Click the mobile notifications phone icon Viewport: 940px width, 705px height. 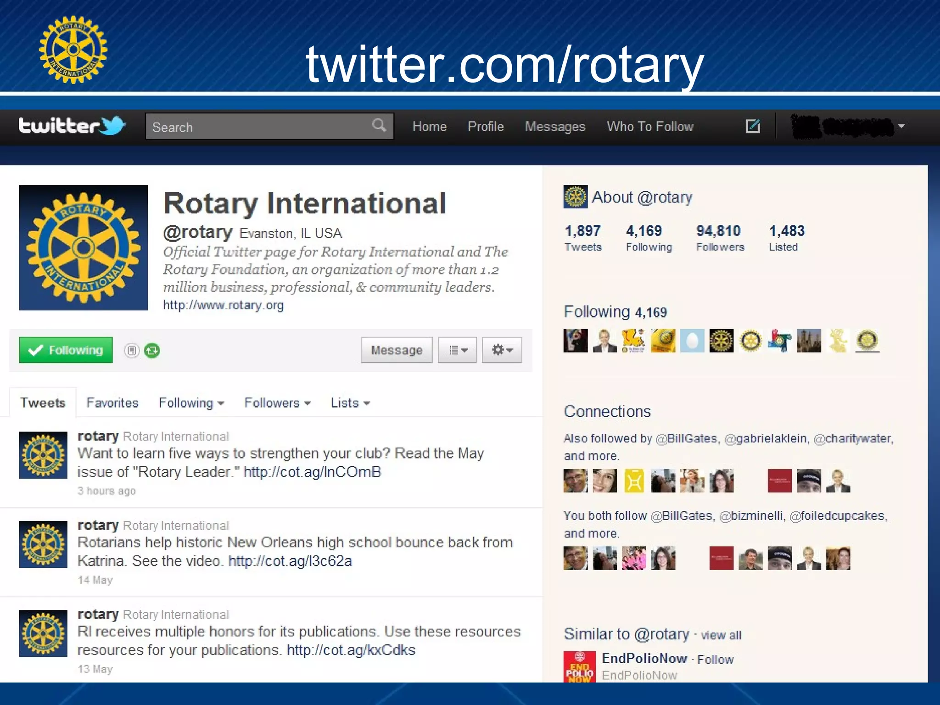click(x=132, y=351)
